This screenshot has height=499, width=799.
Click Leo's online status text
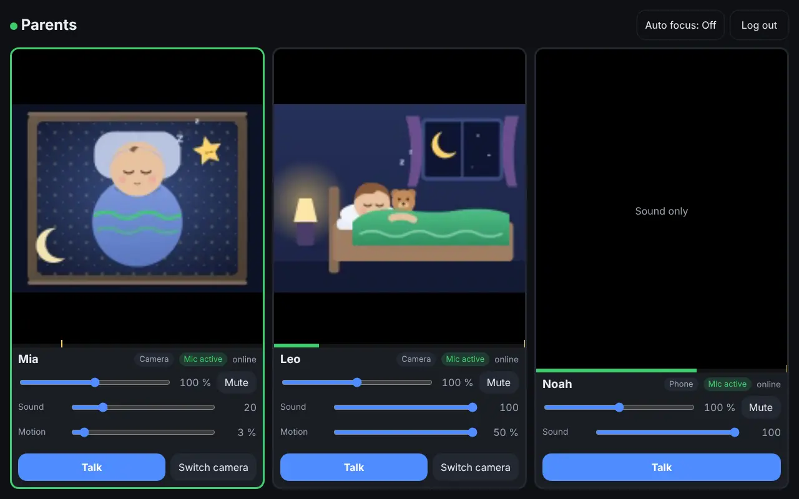[x=507, y=359]
